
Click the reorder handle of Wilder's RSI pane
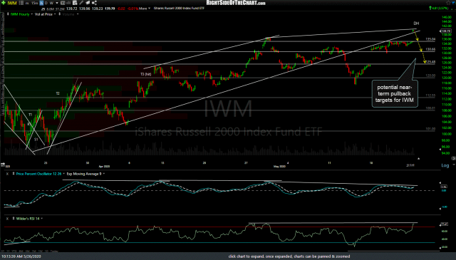coord(13,219)
